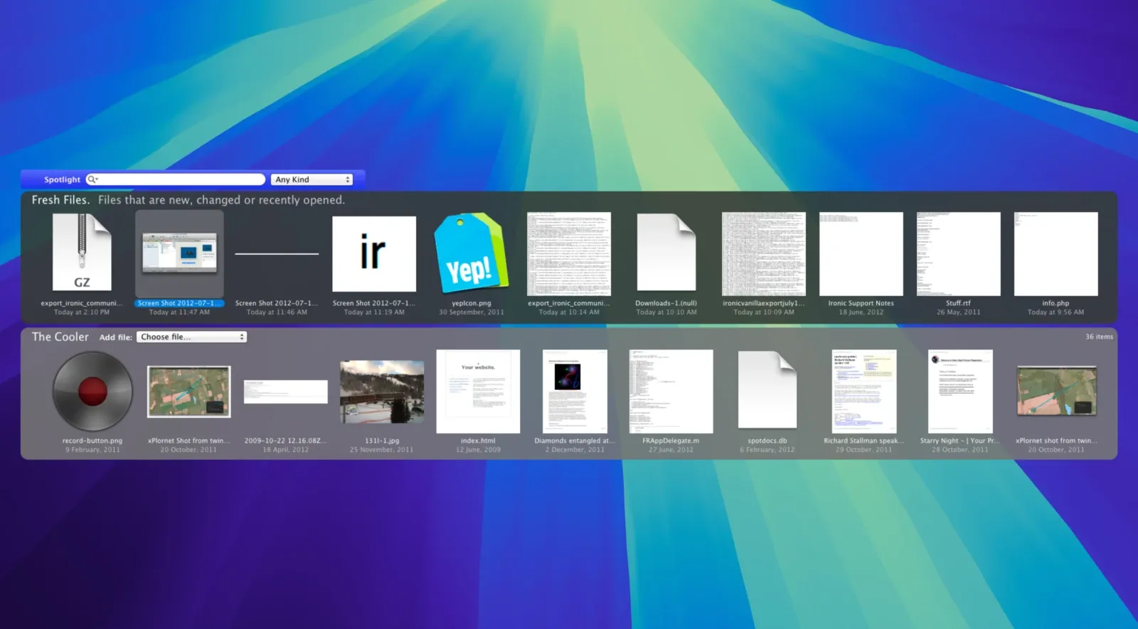The image size is (1138, 629).
Task: Select the Yep! tag icon file
Action: click(x=471, y=254)
